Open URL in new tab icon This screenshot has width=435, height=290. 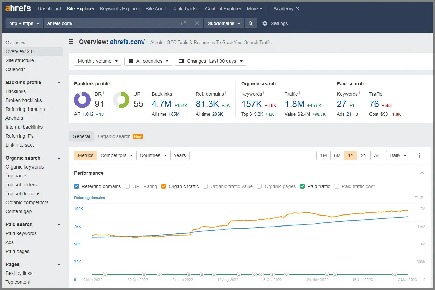coord(184,23)
